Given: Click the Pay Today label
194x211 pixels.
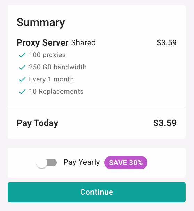Looking at the screenshot, I should click(37, 123).
